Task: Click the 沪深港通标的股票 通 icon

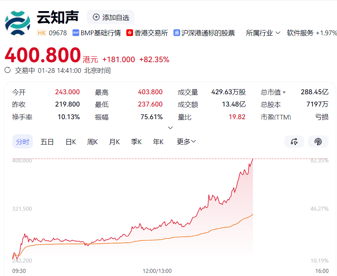Action: (177, 33)
